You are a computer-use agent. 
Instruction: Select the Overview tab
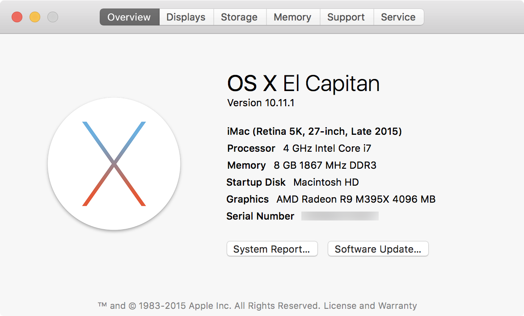pos(129,17)
